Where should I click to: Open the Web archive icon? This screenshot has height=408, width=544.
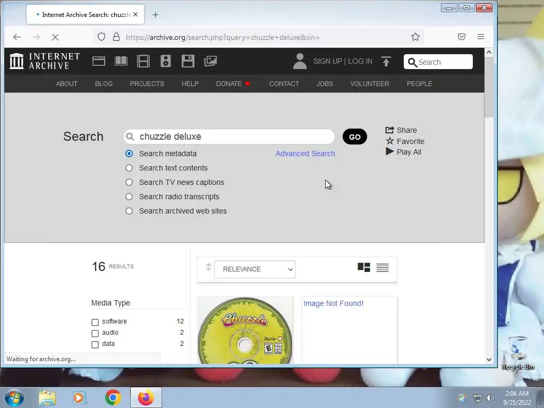pos(98,61)
